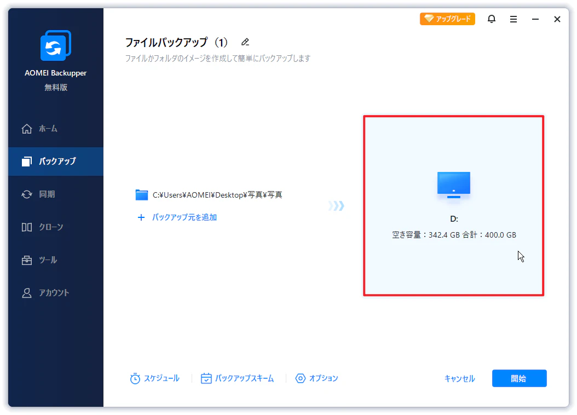Image resolution: width=577 pixels, height=415 pixels.
Task: Click the スケジュール clock icon
Action: point(135,378)
